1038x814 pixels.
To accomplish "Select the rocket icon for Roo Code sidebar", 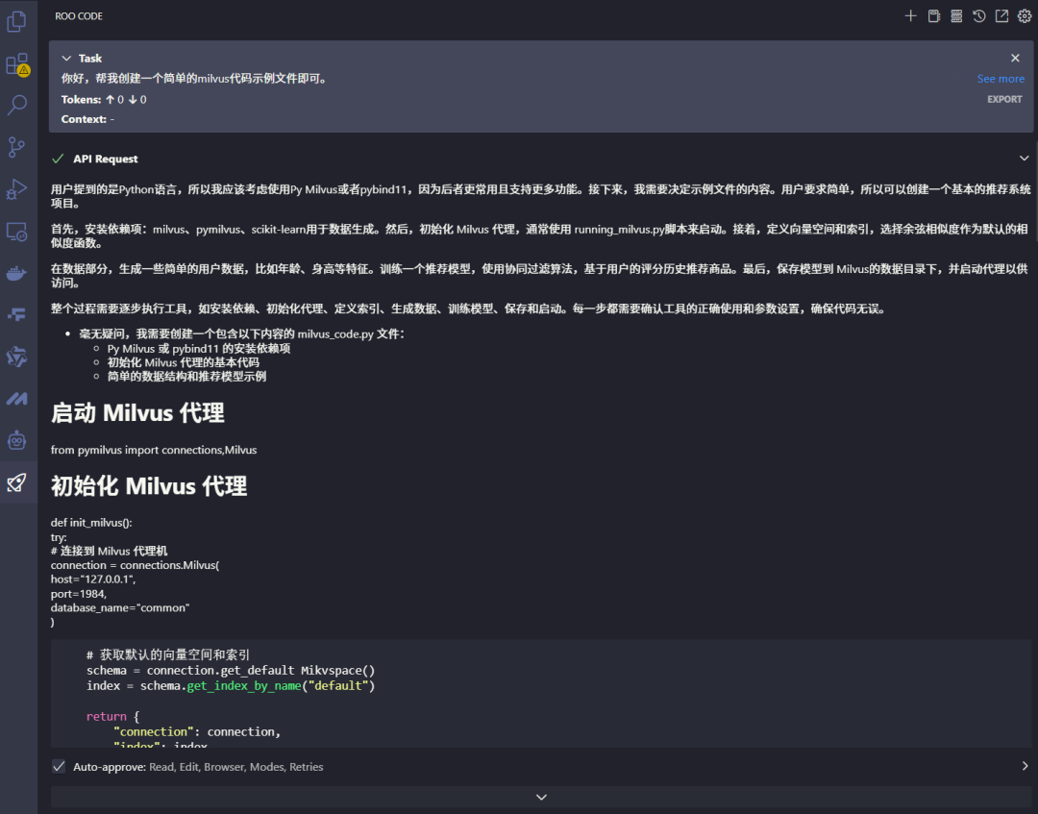I will 17,483.
